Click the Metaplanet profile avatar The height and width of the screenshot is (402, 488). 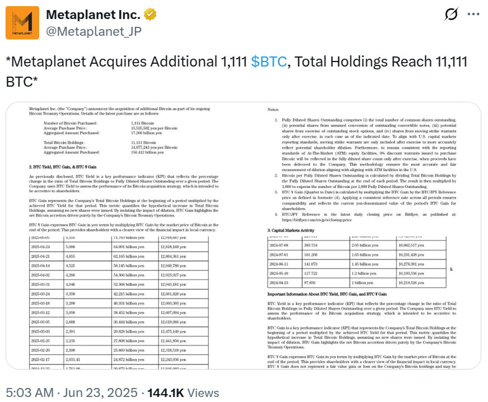coord(22,23)
